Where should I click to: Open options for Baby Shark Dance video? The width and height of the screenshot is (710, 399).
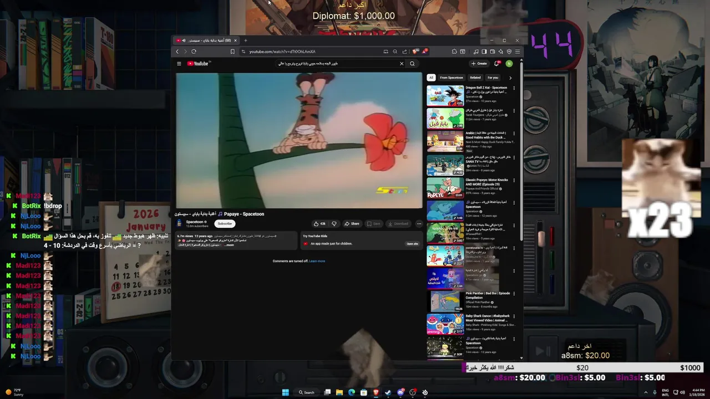[x=514, y=316]
